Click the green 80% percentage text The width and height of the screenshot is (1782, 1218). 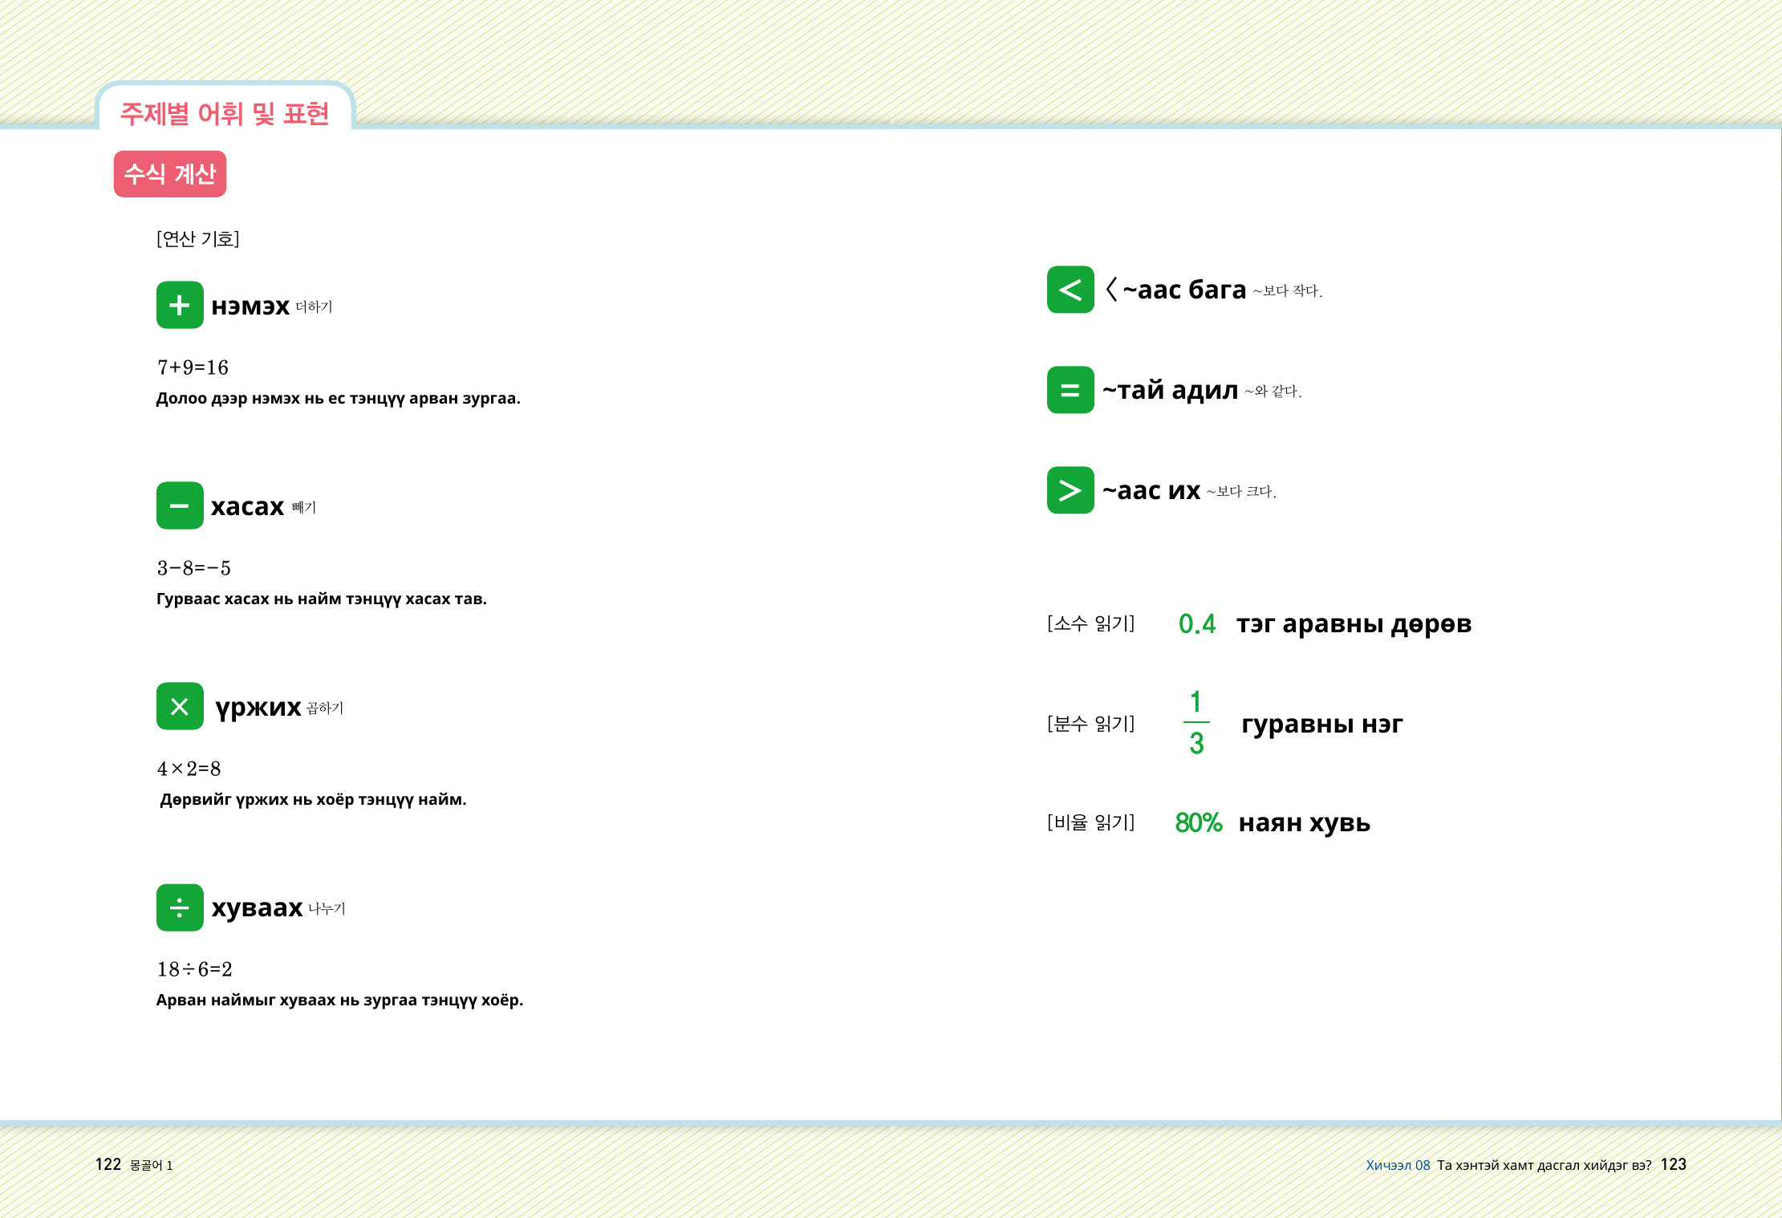click(1198, 822)
